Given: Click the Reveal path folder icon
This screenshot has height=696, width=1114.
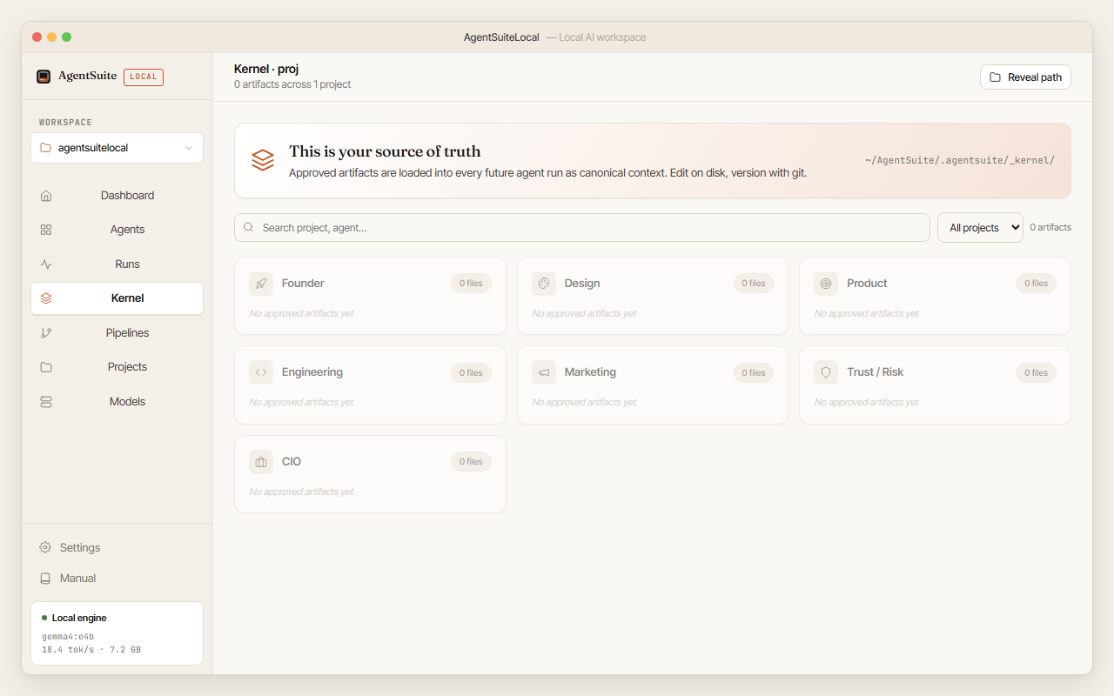Looking at the screenshot, I should (x=995, y=77).
